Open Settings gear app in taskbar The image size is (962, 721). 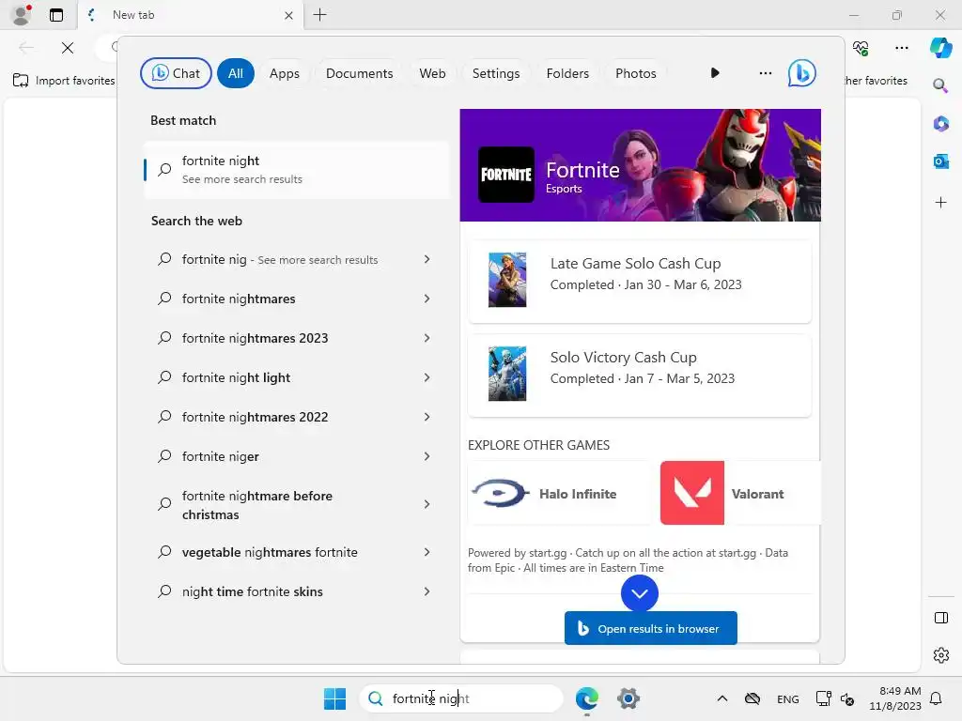pyautogui.click(x=628, y=698)
